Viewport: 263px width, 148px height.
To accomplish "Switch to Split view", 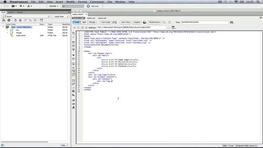I will coord(84,22).
